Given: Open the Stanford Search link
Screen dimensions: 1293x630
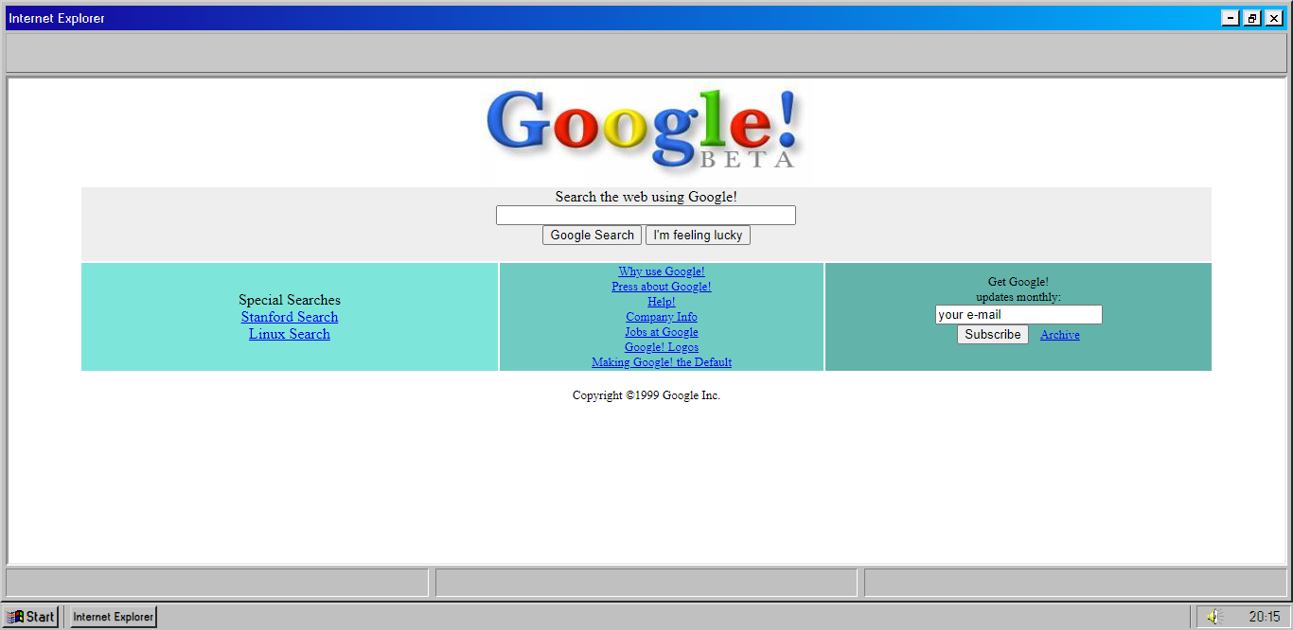Looking at the screenshot, I should tap(290, 317).
